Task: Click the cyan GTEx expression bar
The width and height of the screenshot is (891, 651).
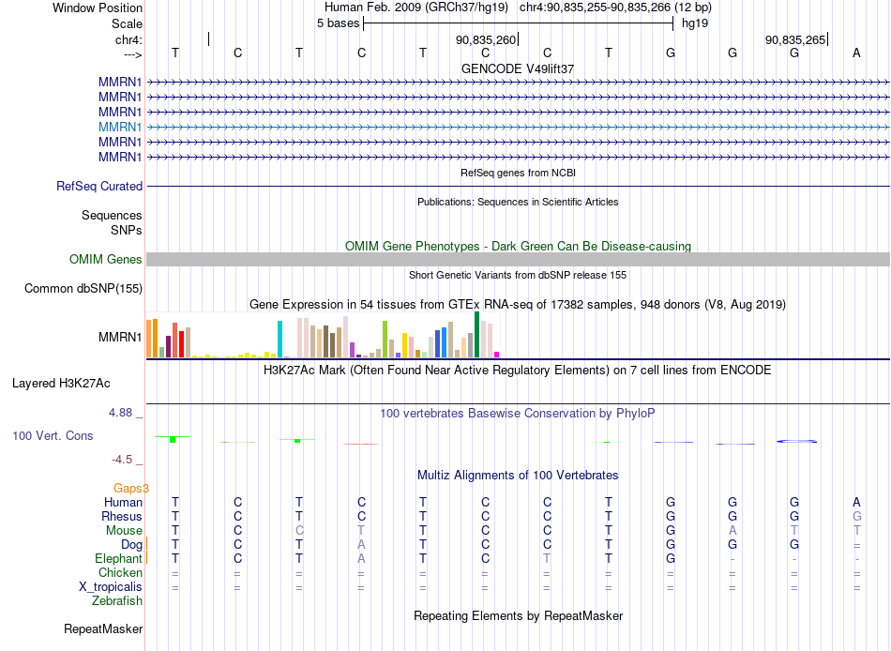Action: tap(279, 339)
